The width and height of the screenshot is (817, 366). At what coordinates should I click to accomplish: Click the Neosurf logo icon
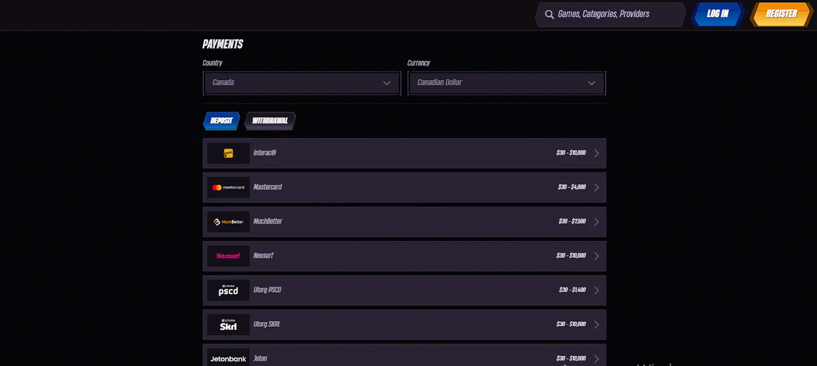click(228, 256)
